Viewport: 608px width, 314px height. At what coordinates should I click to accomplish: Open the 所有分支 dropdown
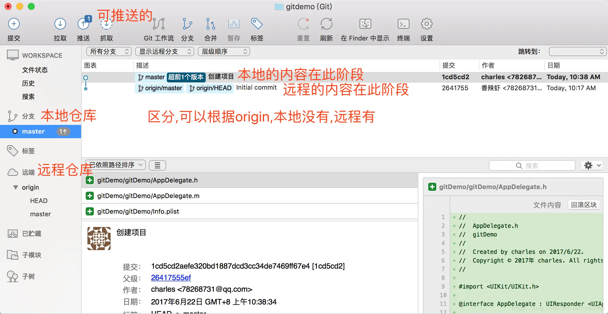click(x=109, y=51)
